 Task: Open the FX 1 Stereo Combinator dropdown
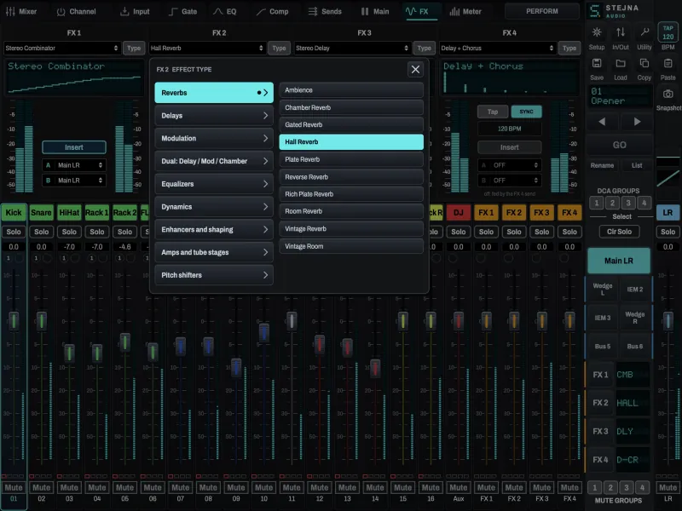61,49
